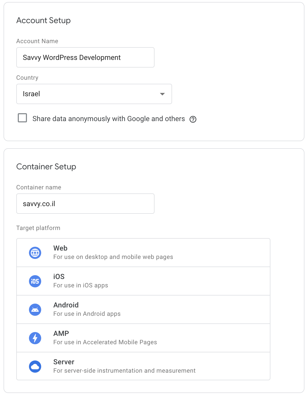Image resolution: width=308 pixels, height=395 pixels.
Task: Select iOS target platform option
Action: coord(143,281)
